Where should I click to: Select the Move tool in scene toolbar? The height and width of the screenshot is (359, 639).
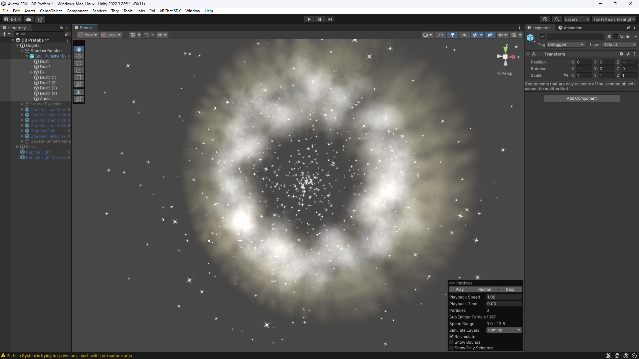pos(79,56)
